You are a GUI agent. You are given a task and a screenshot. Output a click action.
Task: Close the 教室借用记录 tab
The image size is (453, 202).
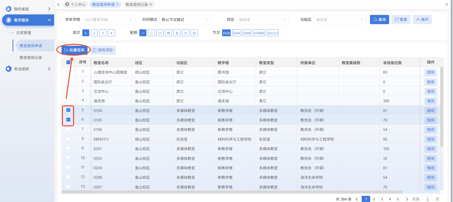(x=151, y=5)
